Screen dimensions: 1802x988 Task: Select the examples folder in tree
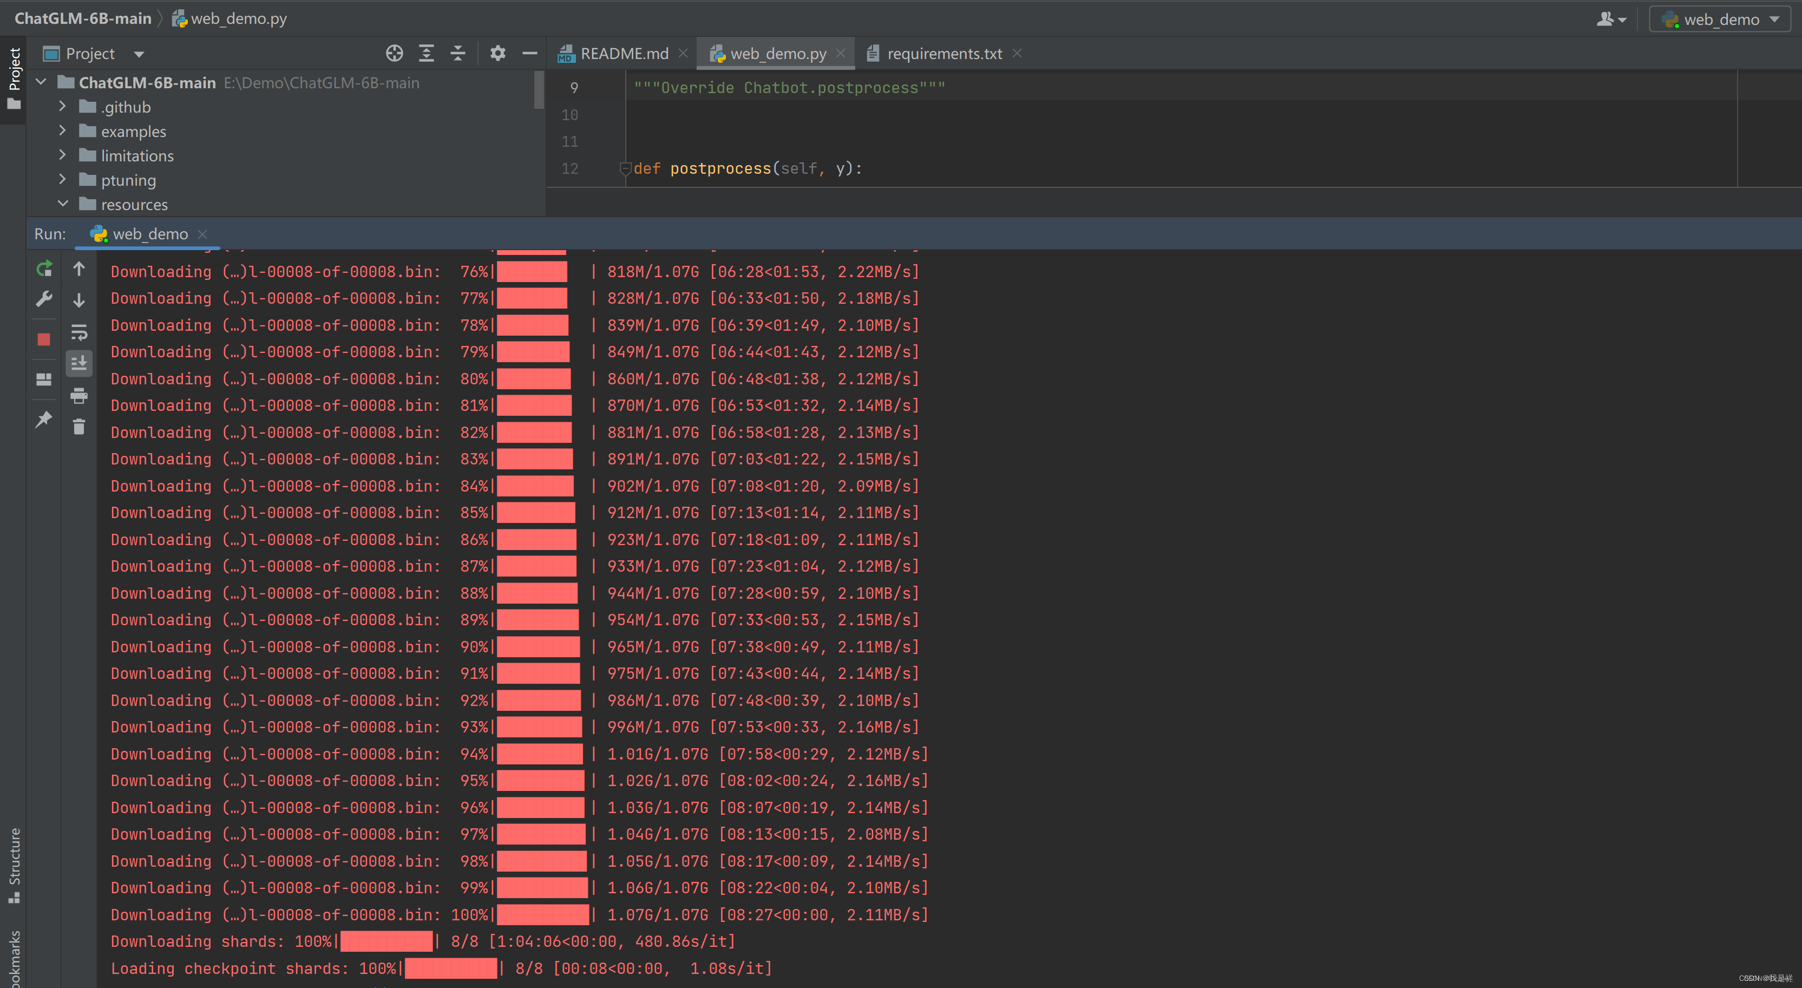click(134, 132)
